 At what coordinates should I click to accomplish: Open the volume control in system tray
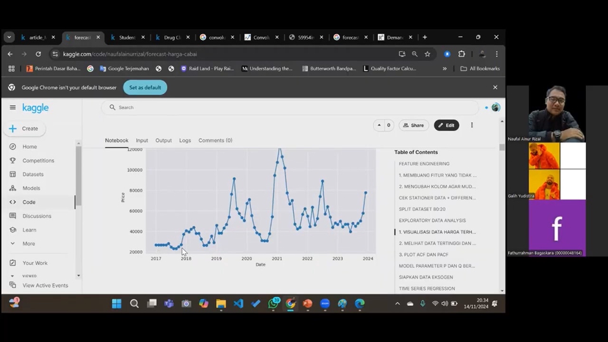coord(445,303)
